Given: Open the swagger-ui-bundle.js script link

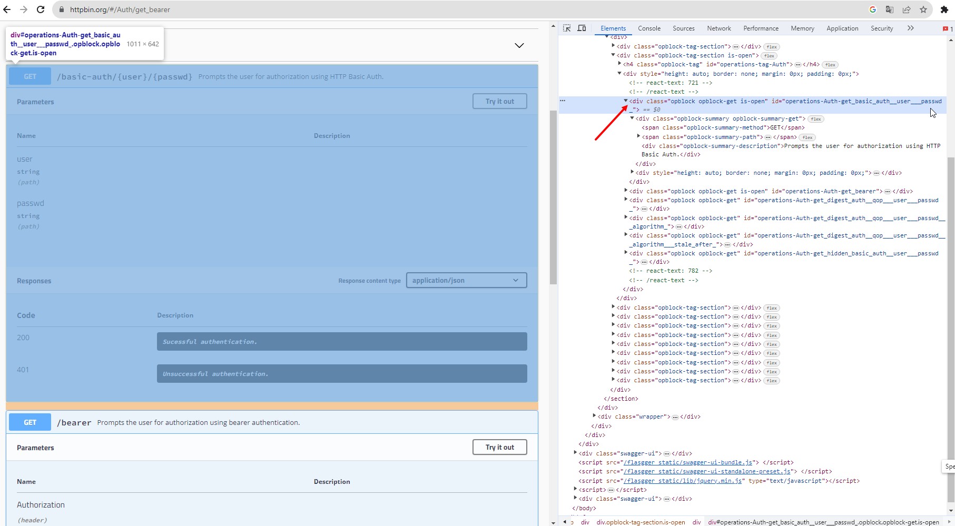Looking at the screenshot, I should 688,462.
